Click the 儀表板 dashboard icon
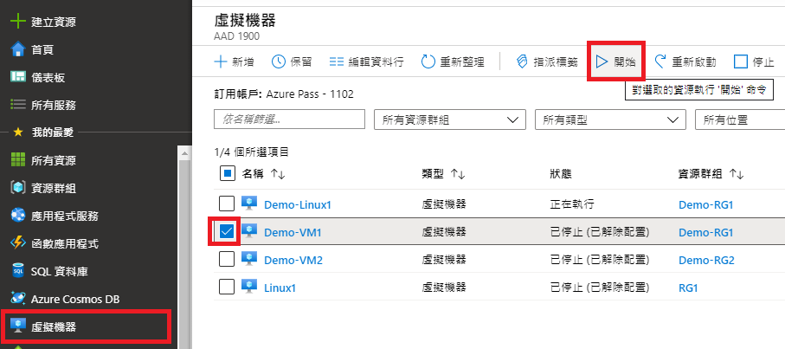 [x=16, y=77]
